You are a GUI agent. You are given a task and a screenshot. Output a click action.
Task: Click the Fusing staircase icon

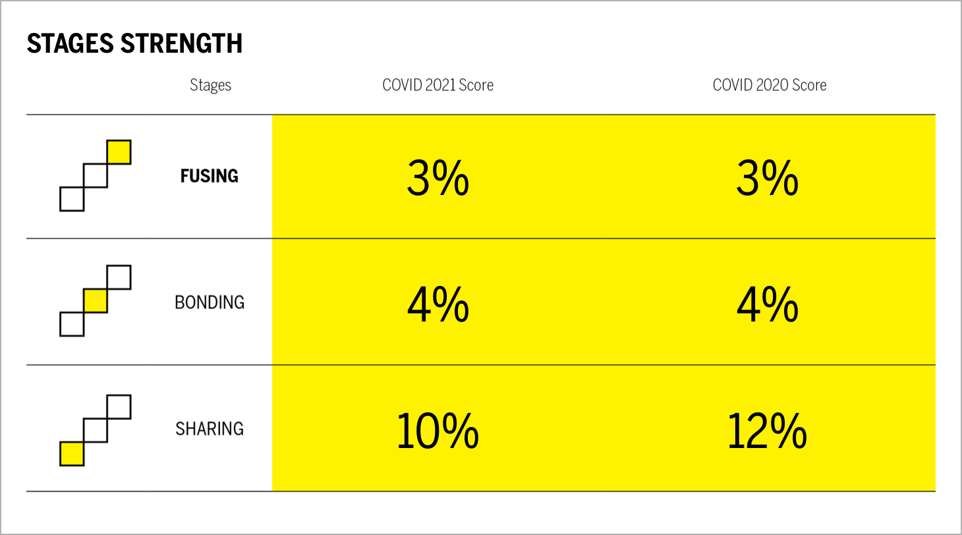pos(96,175)
